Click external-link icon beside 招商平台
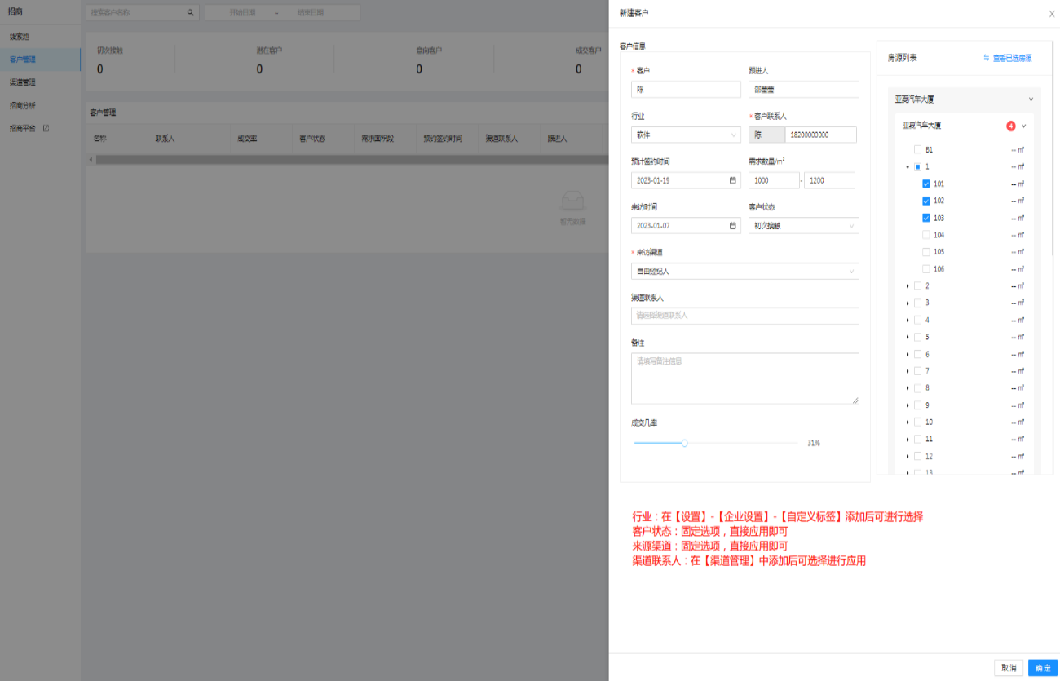 [46, 128]
